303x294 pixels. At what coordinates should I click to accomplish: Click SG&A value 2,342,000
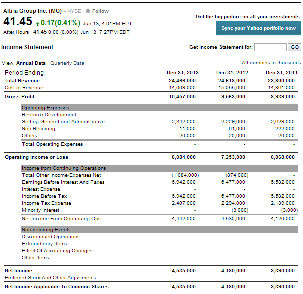pyautogui.click(x=184, y=122)
